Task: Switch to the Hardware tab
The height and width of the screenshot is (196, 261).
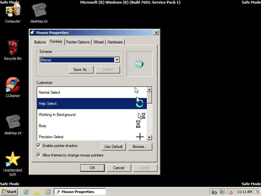Action: point(115,42)
